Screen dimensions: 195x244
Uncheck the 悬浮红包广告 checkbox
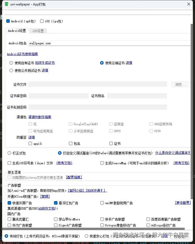click(56, 203)
